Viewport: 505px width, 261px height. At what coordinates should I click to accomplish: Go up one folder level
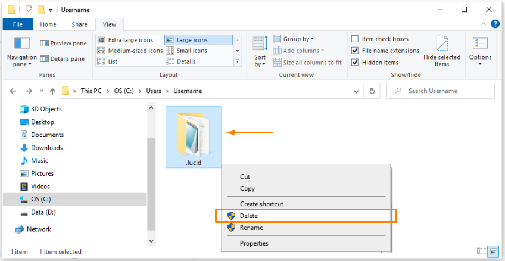click(52, 91)
